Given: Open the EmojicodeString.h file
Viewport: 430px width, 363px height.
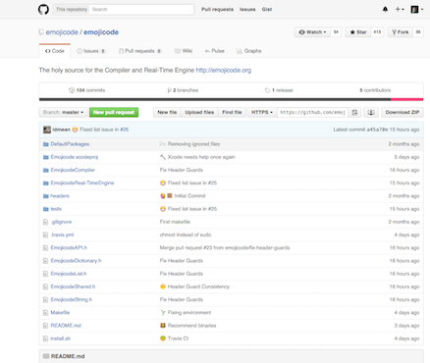Looking at the screenshot, I should tap(72, 299).
